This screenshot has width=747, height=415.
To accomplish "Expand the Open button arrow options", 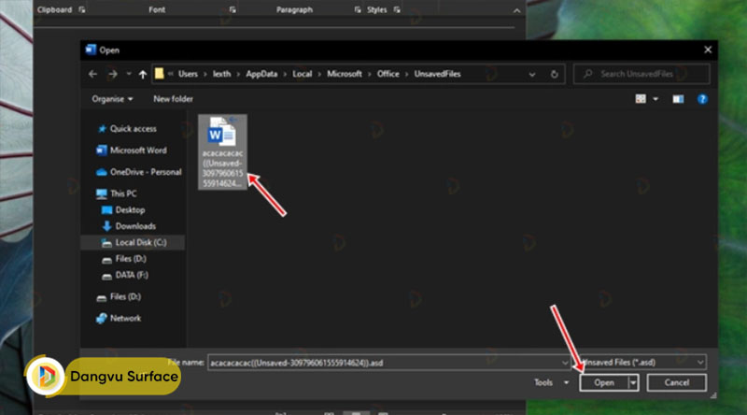I will tap(633, 382).
